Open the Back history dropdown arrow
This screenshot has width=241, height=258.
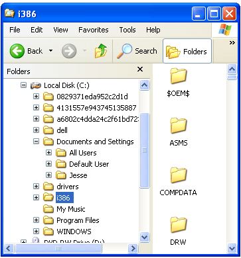50,51
